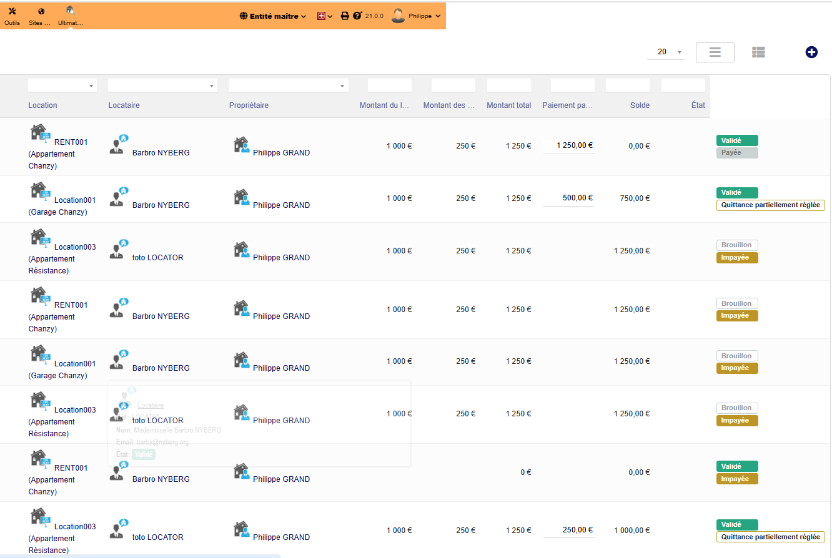Sort by the Propriétaire column header

[x=249, y=105]
